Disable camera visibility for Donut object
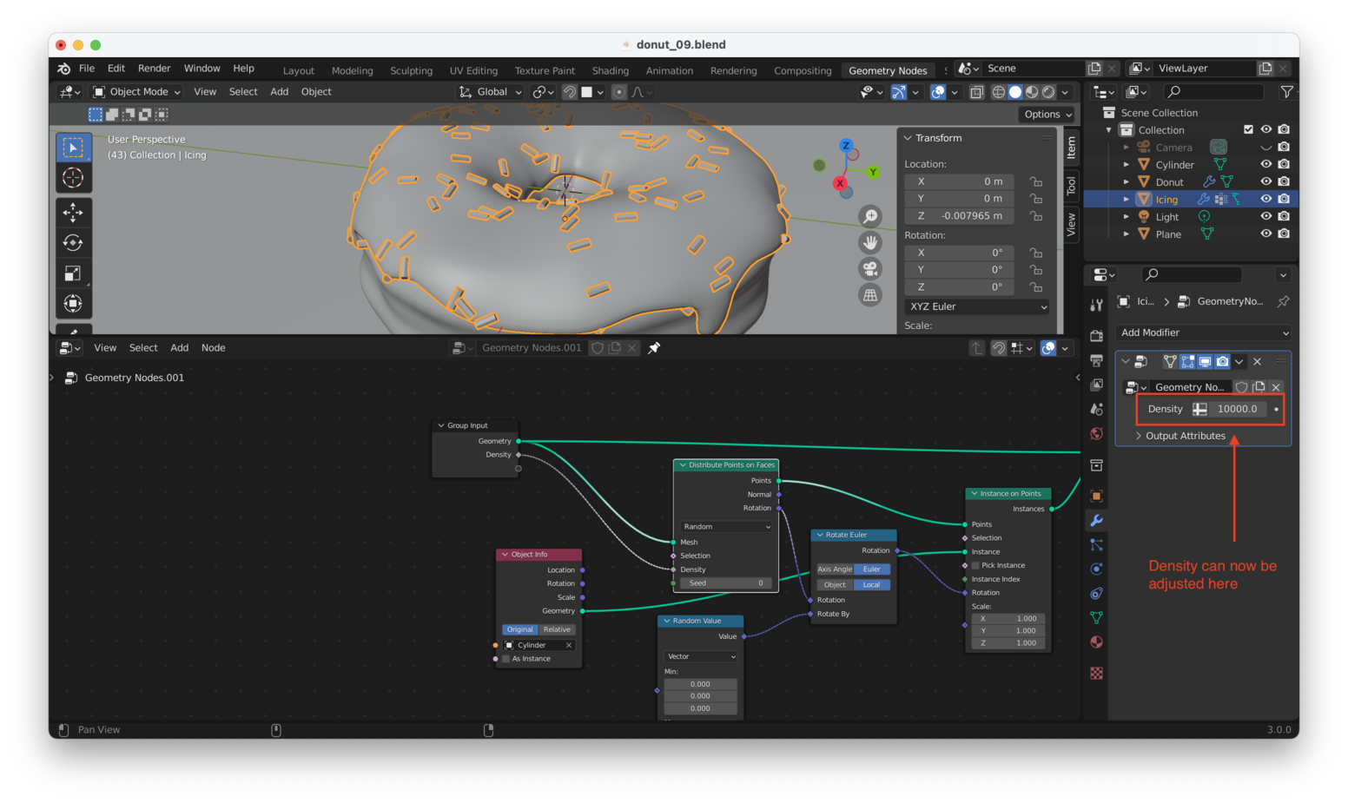The image size is (1348, 803). [x=1285, y=181]
